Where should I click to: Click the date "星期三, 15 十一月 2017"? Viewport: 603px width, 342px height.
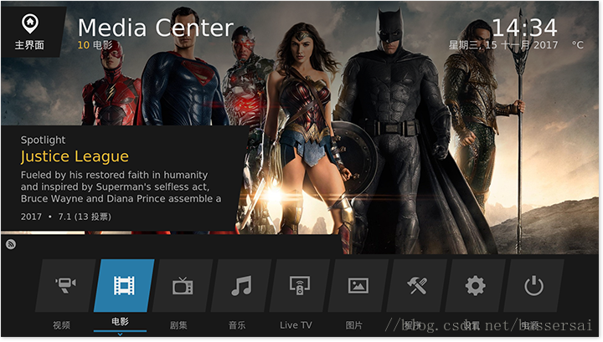pos(503,45)
